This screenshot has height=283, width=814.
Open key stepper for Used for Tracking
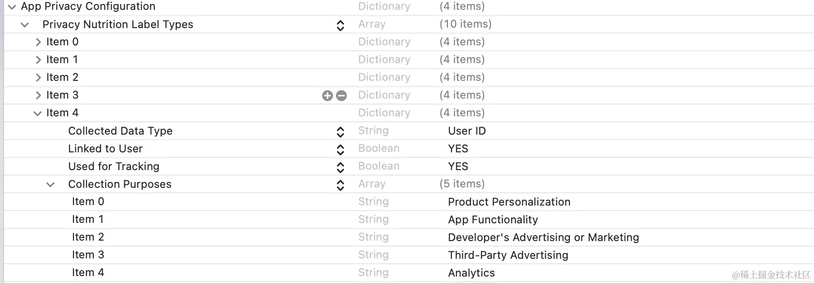click(340, 168)
